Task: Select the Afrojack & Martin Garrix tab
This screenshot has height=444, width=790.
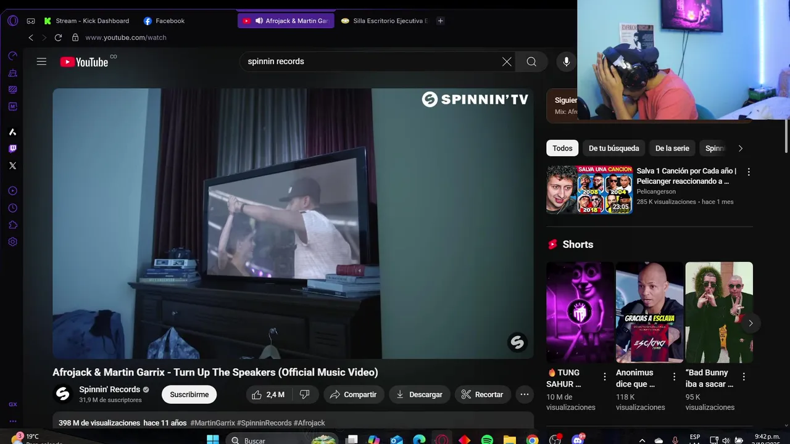Action: (x=286, y=21)
